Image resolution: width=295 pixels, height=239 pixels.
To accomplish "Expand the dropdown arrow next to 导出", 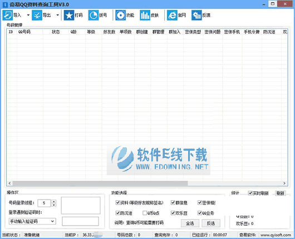I will [58, 15].
